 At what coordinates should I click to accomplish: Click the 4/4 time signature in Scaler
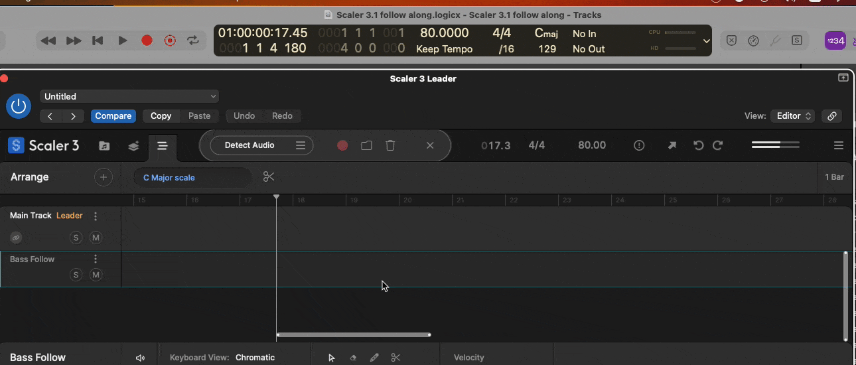(537, 145)
